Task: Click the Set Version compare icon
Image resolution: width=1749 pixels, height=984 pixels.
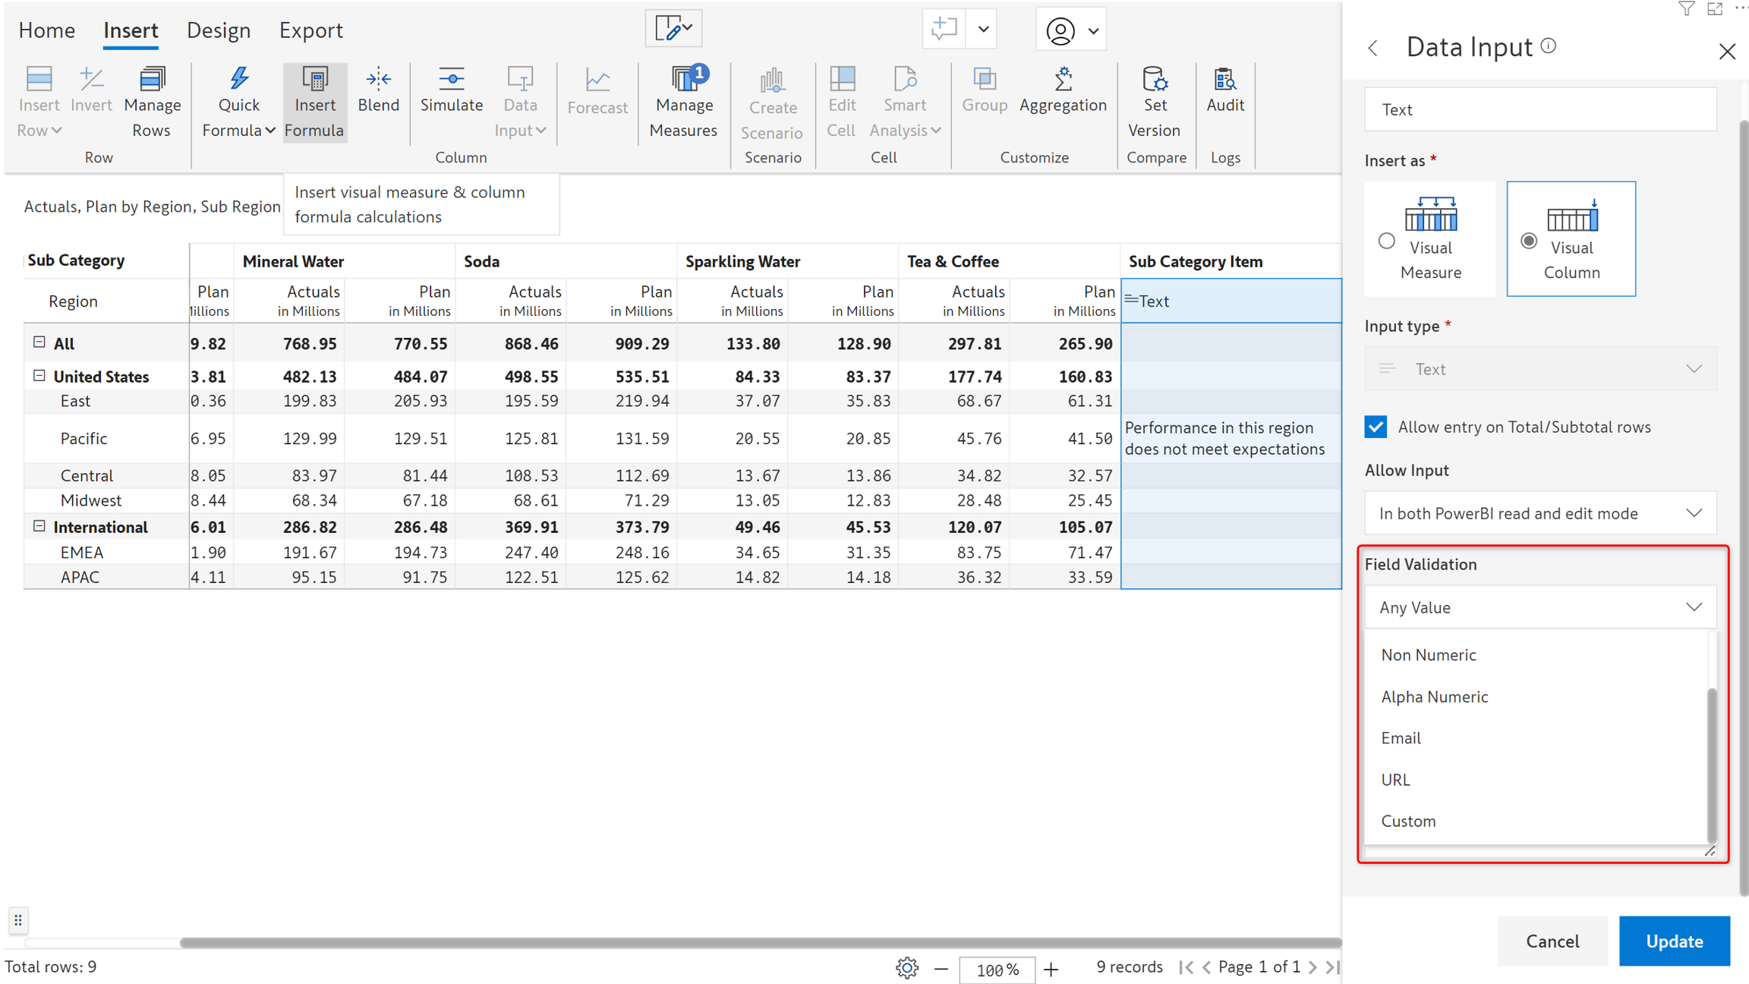Action: [1154, 79]
